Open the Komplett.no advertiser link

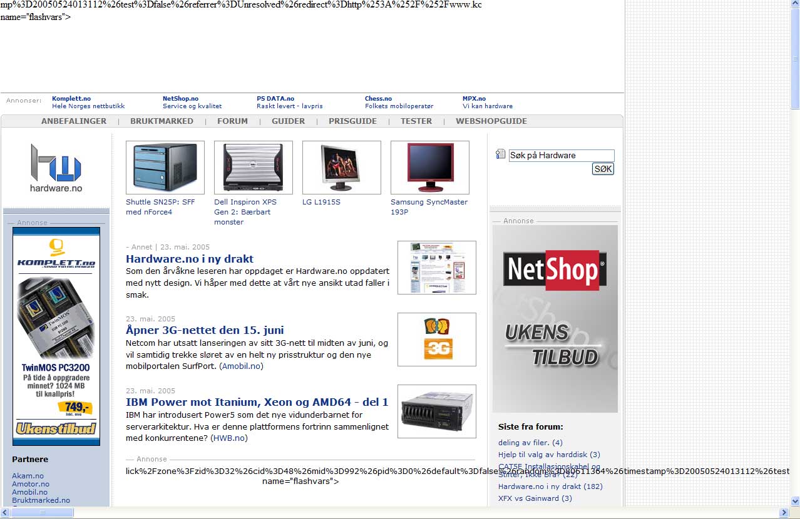tap(71, 98)
